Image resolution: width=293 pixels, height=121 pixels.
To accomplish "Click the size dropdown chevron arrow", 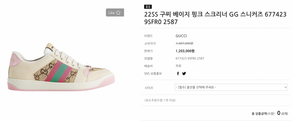I will (x=285, y=87).
